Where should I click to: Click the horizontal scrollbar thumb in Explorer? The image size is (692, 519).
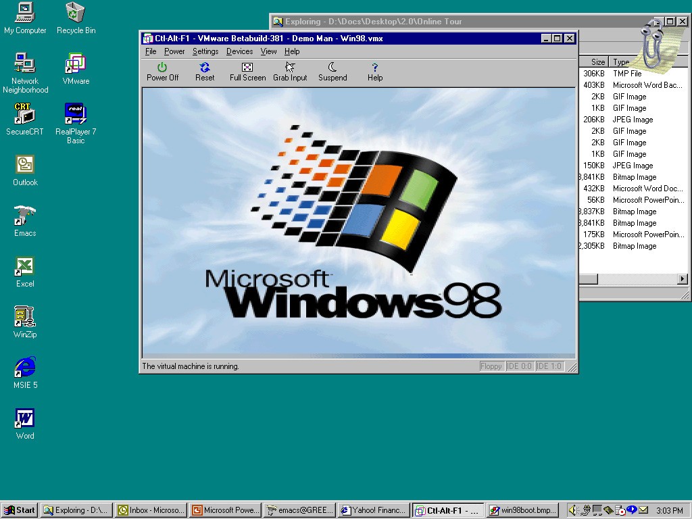[x=589, y=279]
